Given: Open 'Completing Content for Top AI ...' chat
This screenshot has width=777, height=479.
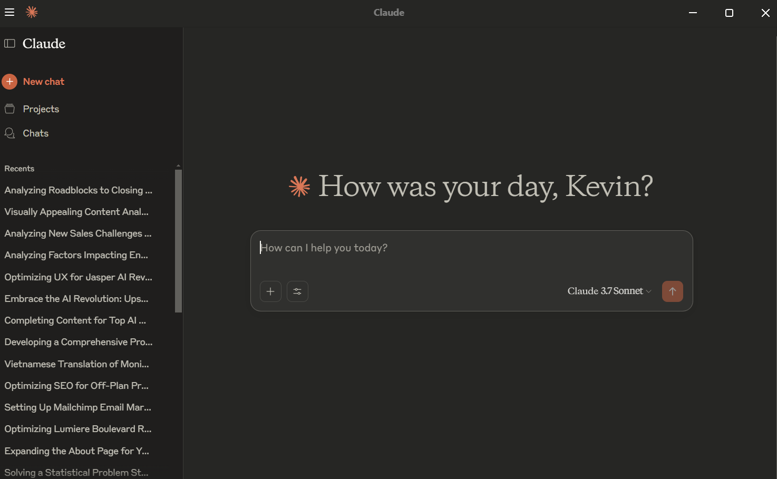Looking at the screenshot, I should [x=75, y=320].
